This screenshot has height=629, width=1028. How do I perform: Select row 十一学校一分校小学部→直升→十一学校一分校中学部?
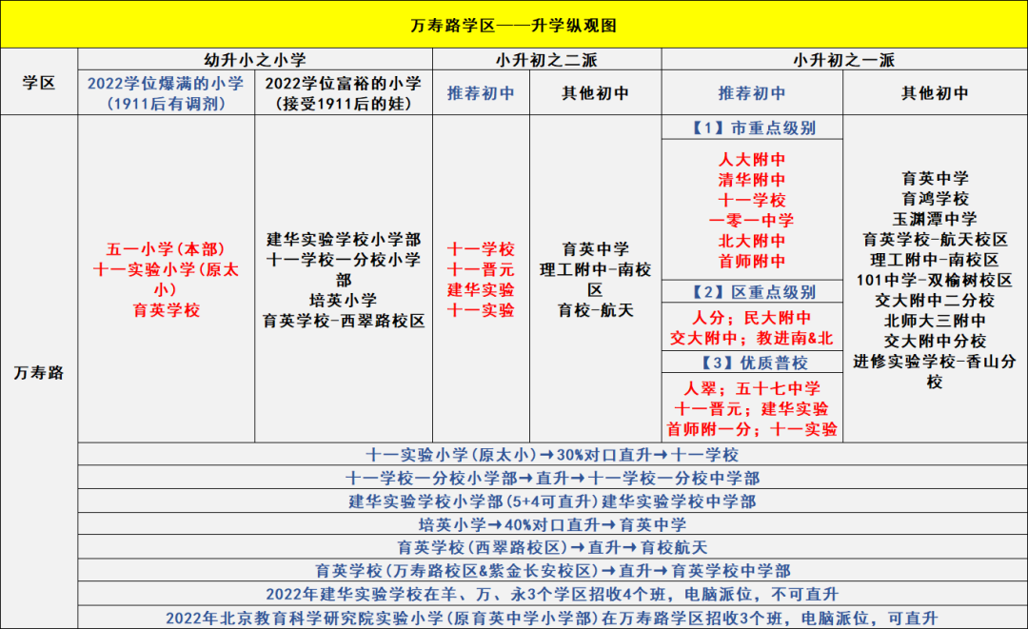[553, 478]
